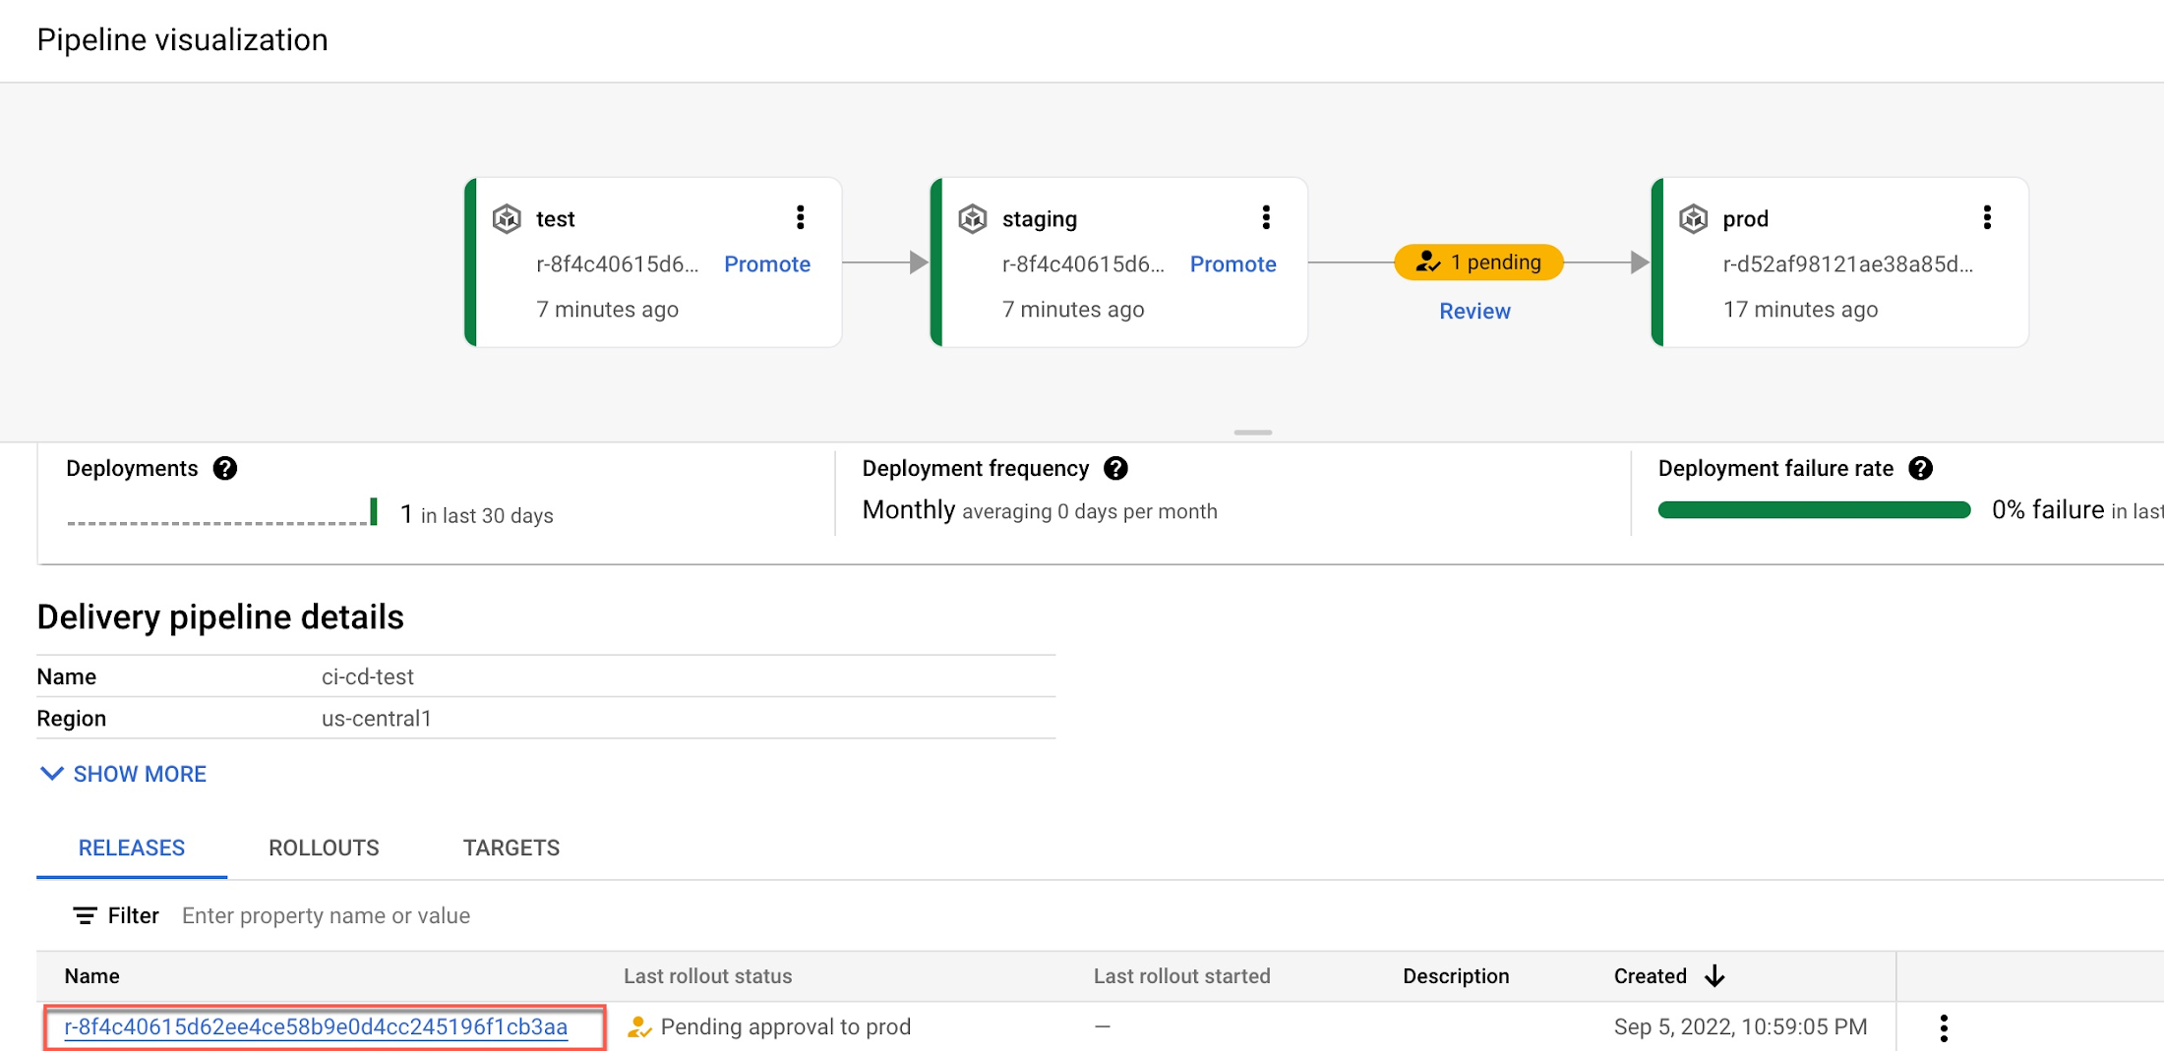Click the Created column header
The image size is (2164, 1051).
1650,975
